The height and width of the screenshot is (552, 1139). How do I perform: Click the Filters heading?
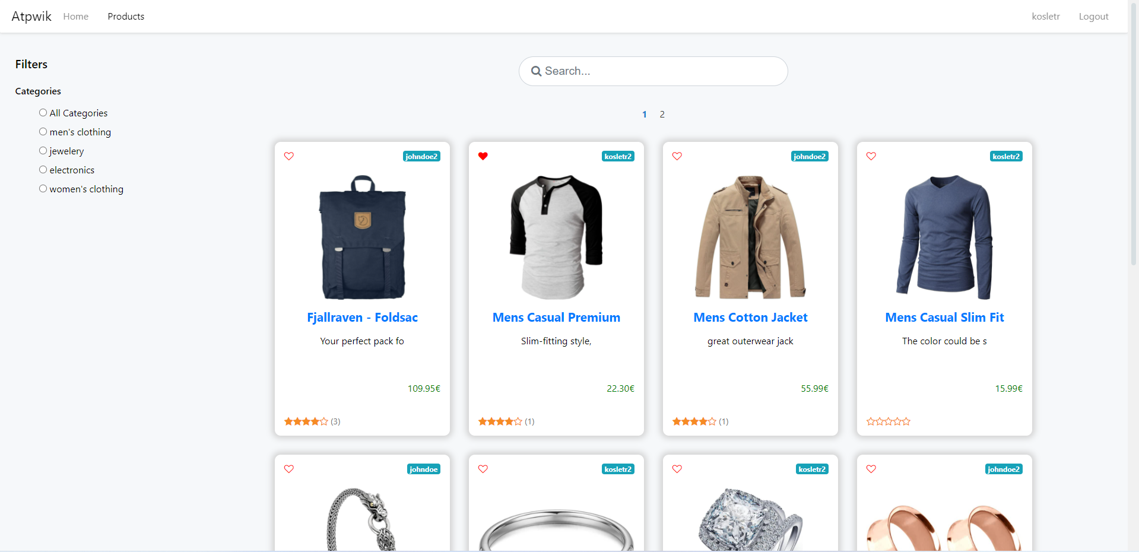(31, 64)
